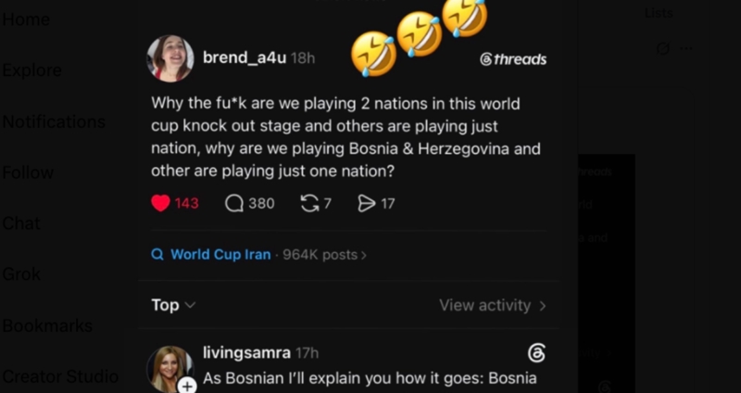Open Bookmarks in the sidebar
The image size is (741, 393).
[47, 325]
